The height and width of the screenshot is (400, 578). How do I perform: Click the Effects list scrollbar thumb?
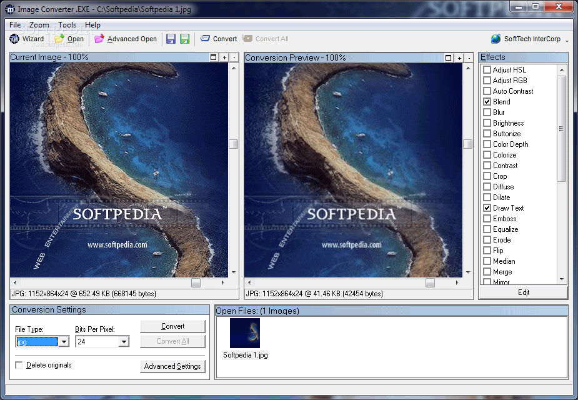(561, 129)
